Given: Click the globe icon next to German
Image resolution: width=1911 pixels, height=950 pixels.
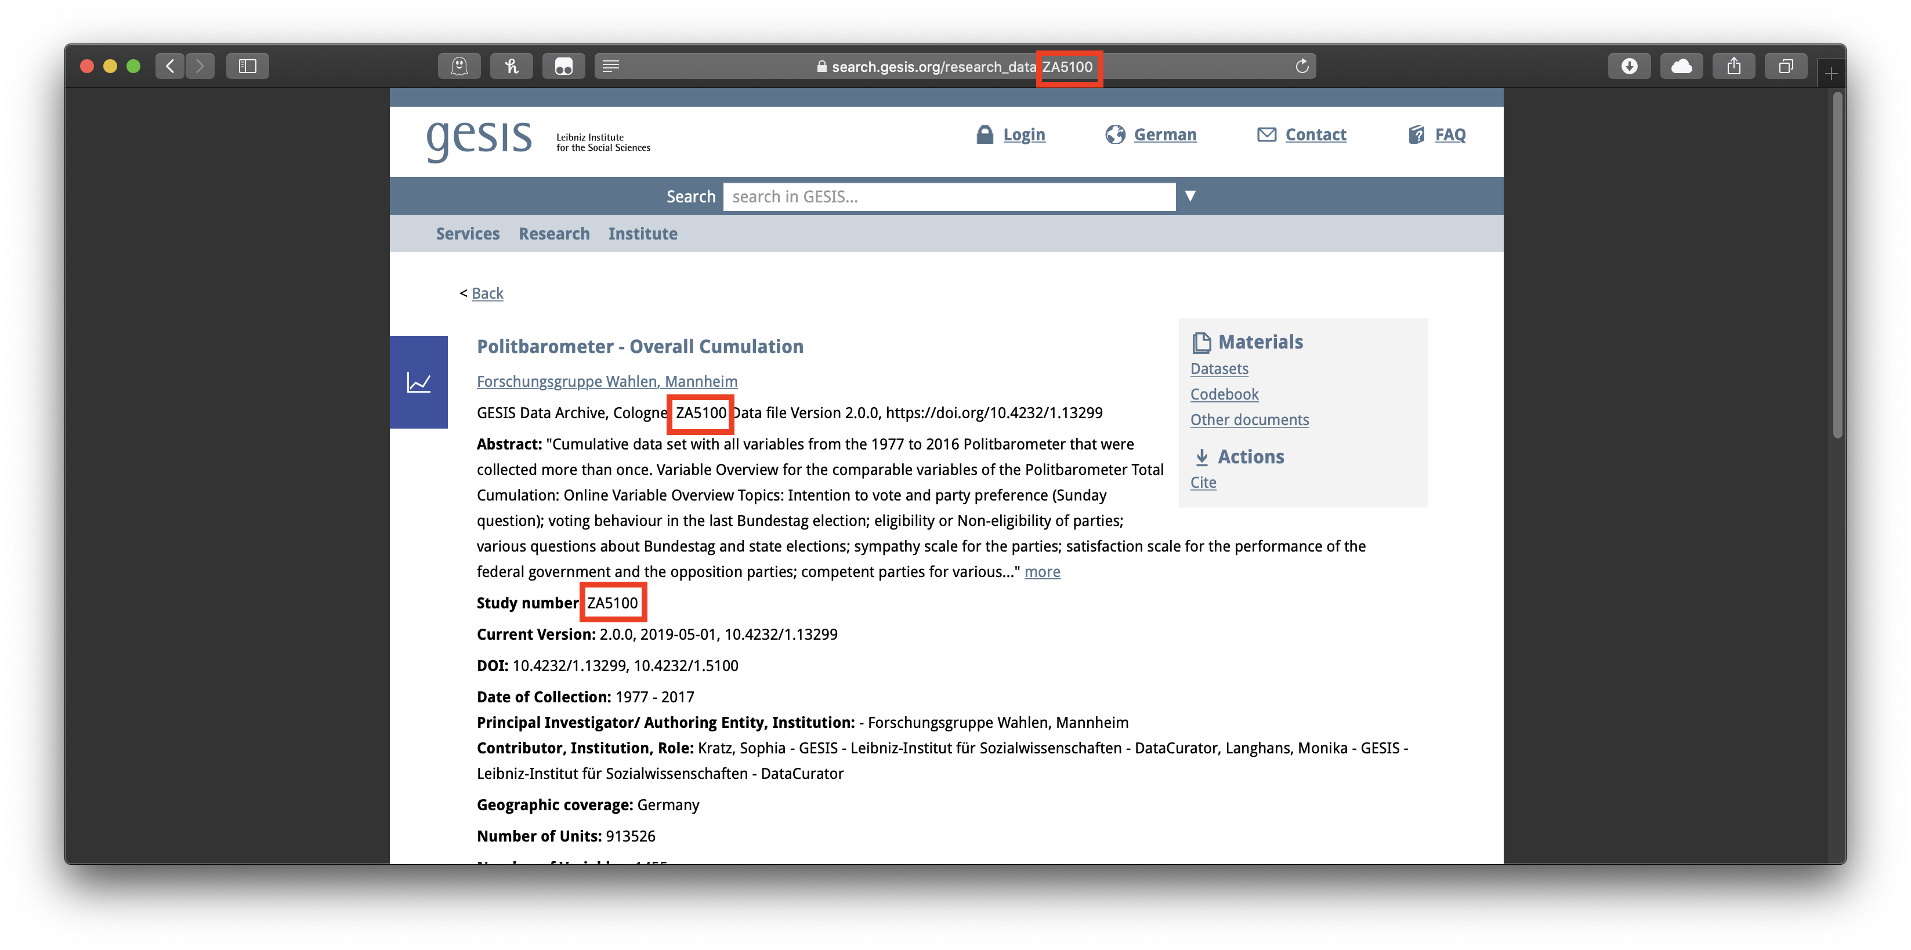Looking at the screenshot, I should pyautogui.click(x=1115, y=134).
